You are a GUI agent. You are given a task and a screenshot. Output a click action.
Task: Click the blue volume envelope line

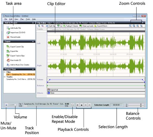(x=96, y=80)
